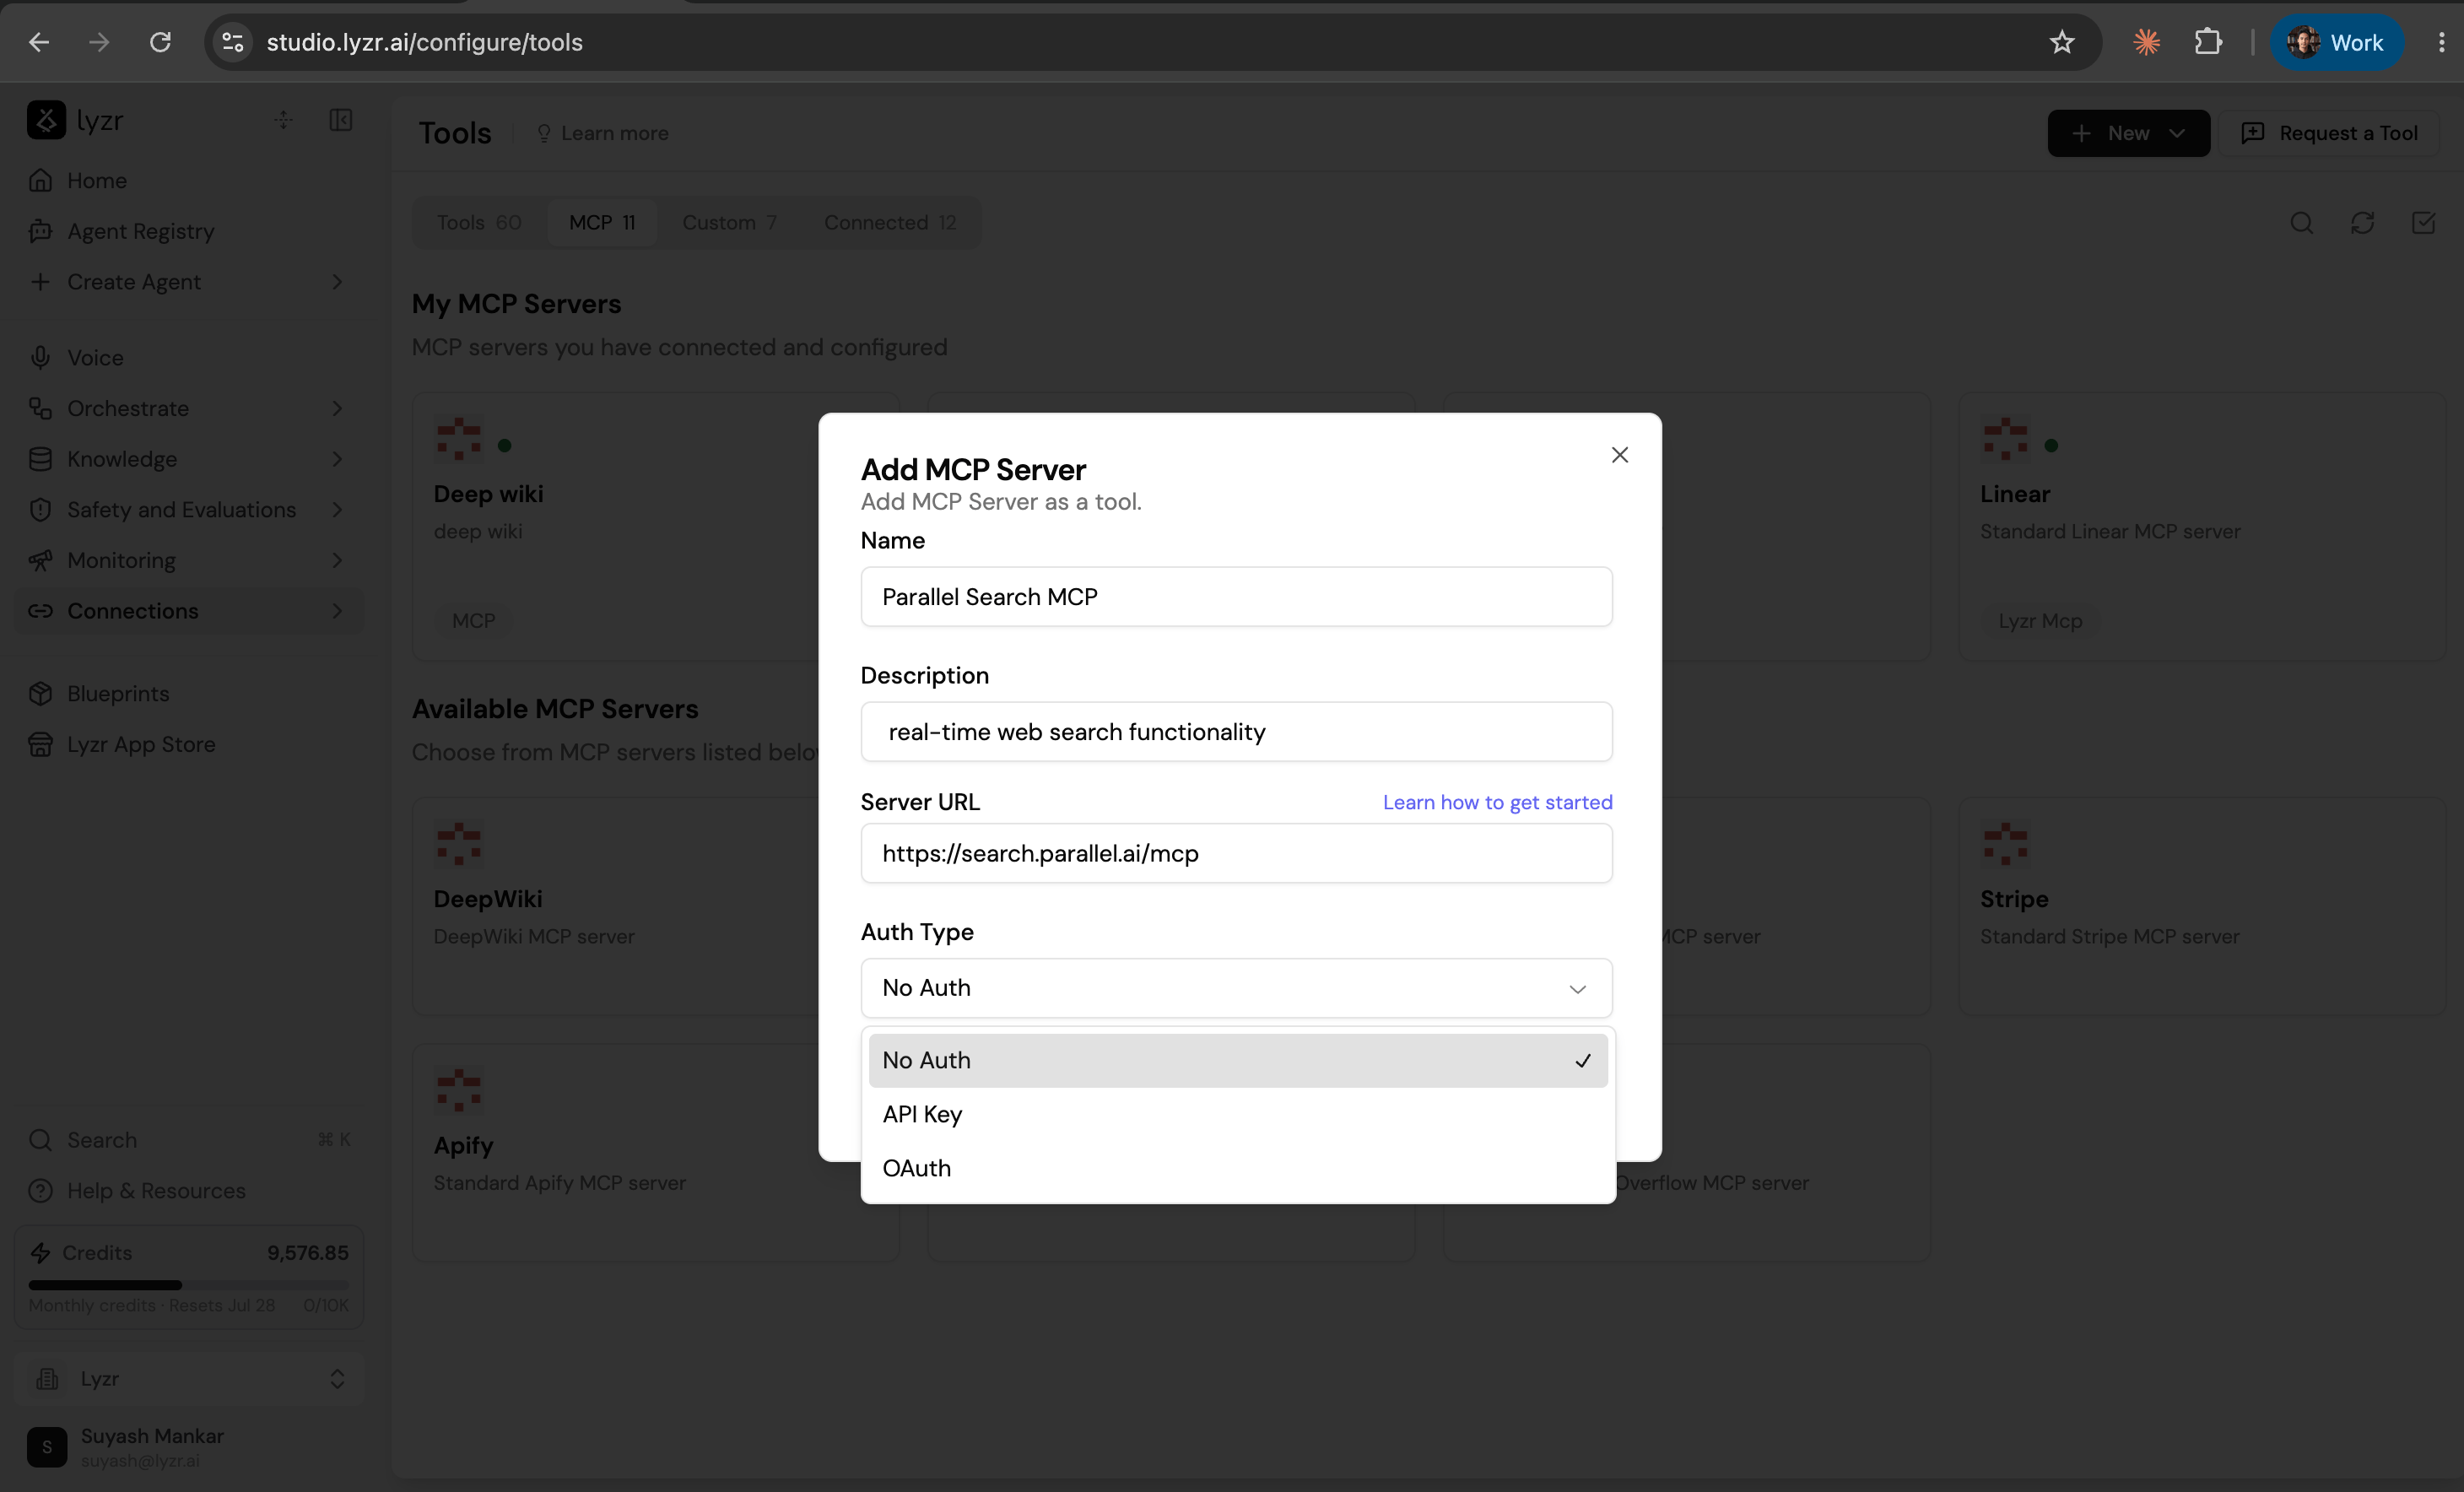Open Help & Resources

click(x=188, y=1190)
